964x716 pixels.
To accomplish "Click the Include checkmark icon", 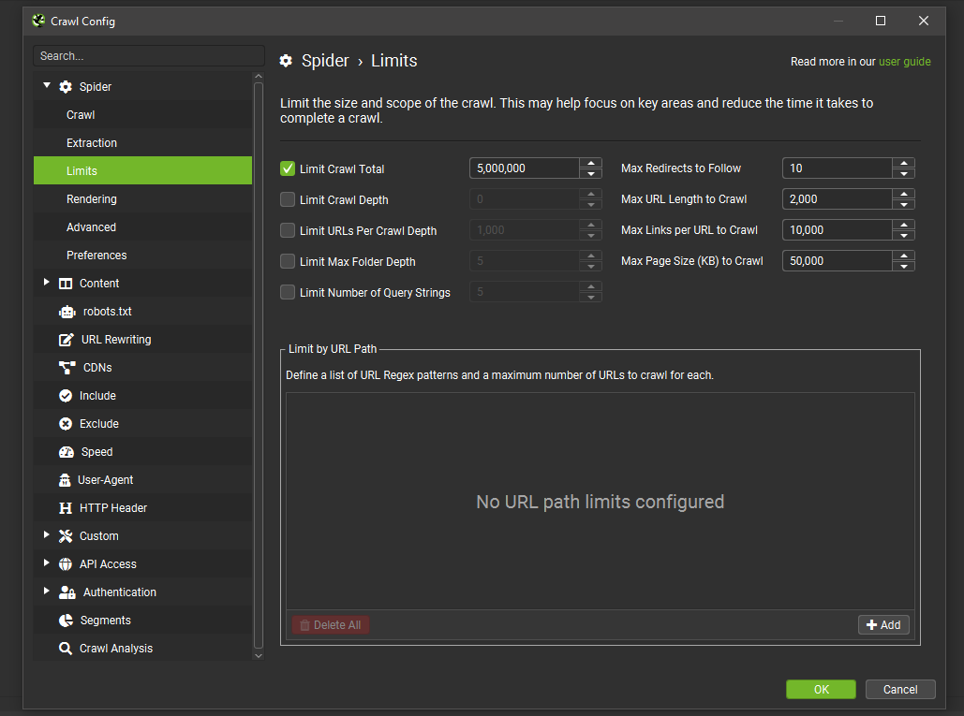I will point(66,396).
